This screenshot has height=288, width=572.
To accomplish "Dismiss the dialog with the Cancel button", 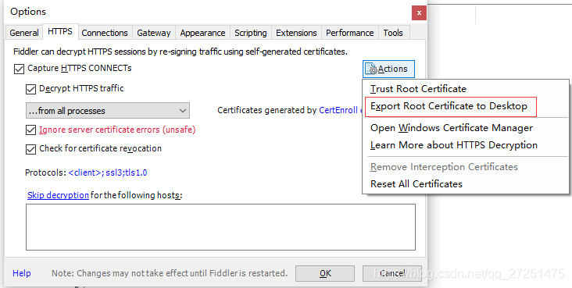I will (x=392, y=273).
